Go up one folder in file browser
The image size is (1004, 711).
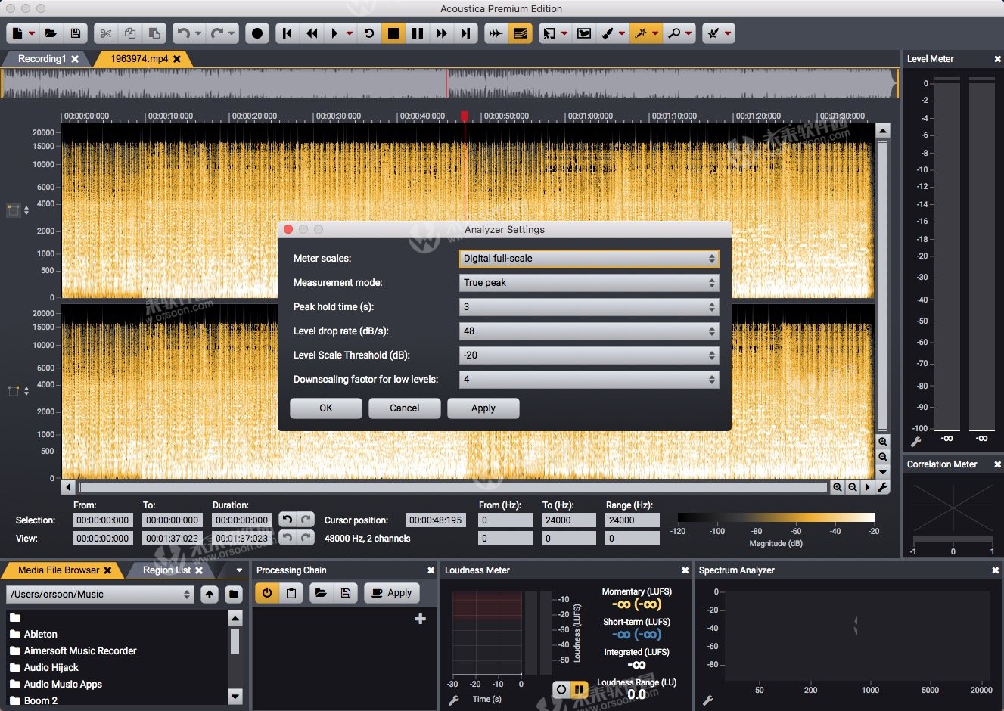pos(210,595)
